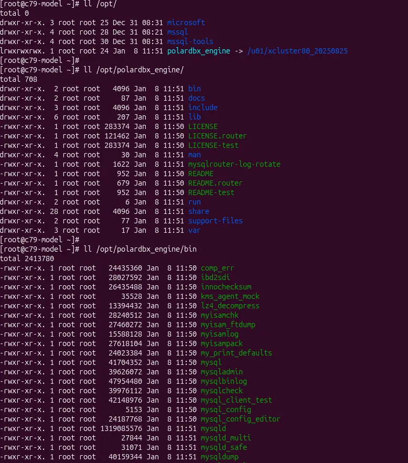Click the mysqld_safe file name

pyautogui.click(x=223, y=447)
